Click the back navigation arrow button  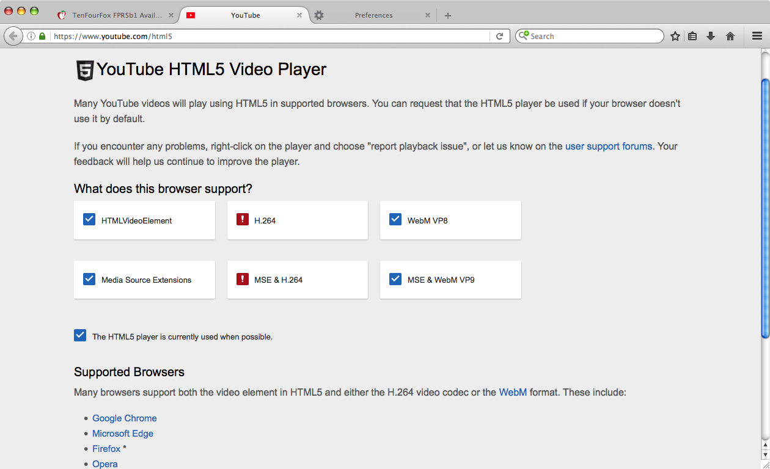(x=13, y=36)
